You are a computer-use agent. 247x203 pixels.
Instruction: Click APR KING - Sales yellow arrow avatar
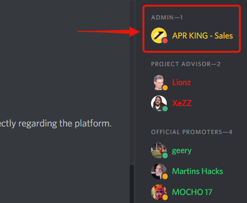coord(159,35)
